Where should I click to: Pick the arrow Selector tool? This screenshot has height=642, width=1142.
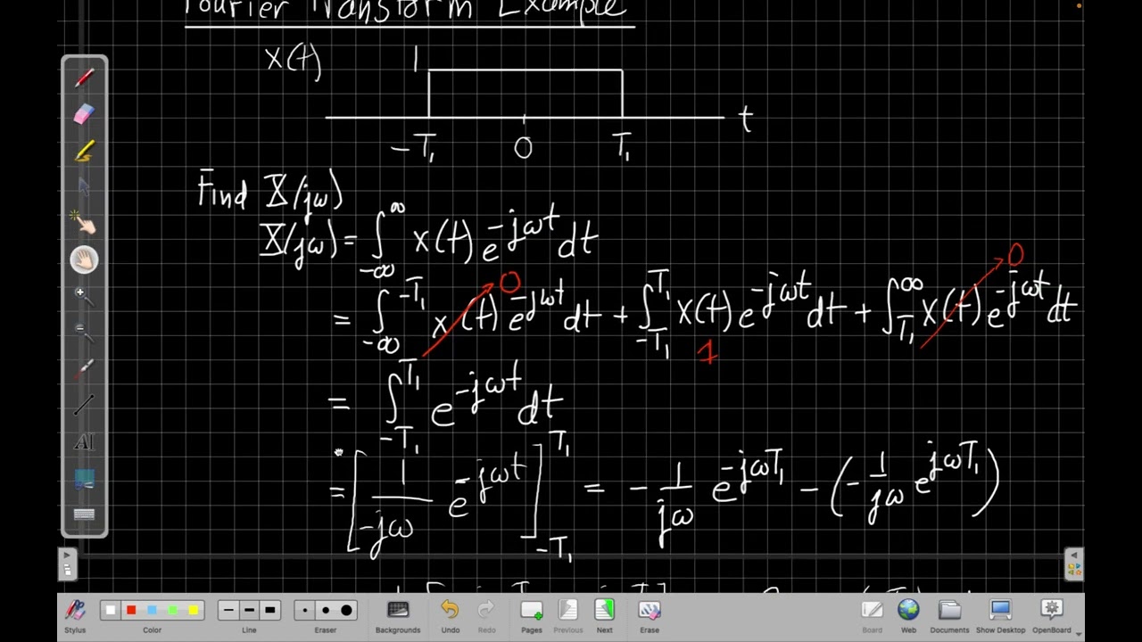(84, 187)
